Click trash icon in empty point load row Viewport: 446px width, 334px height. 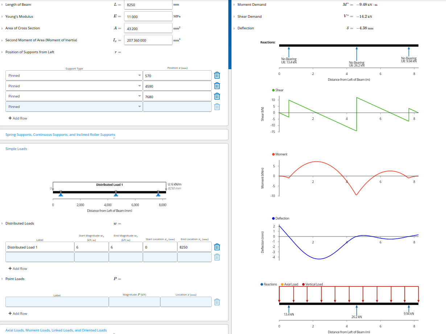pyautogui.click(x=217, y=302)
